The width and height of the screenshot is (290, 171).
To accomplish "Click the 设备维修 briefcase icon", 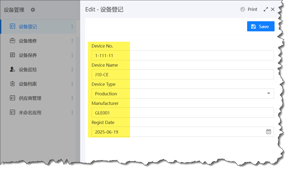I will [x=12, y=41].
